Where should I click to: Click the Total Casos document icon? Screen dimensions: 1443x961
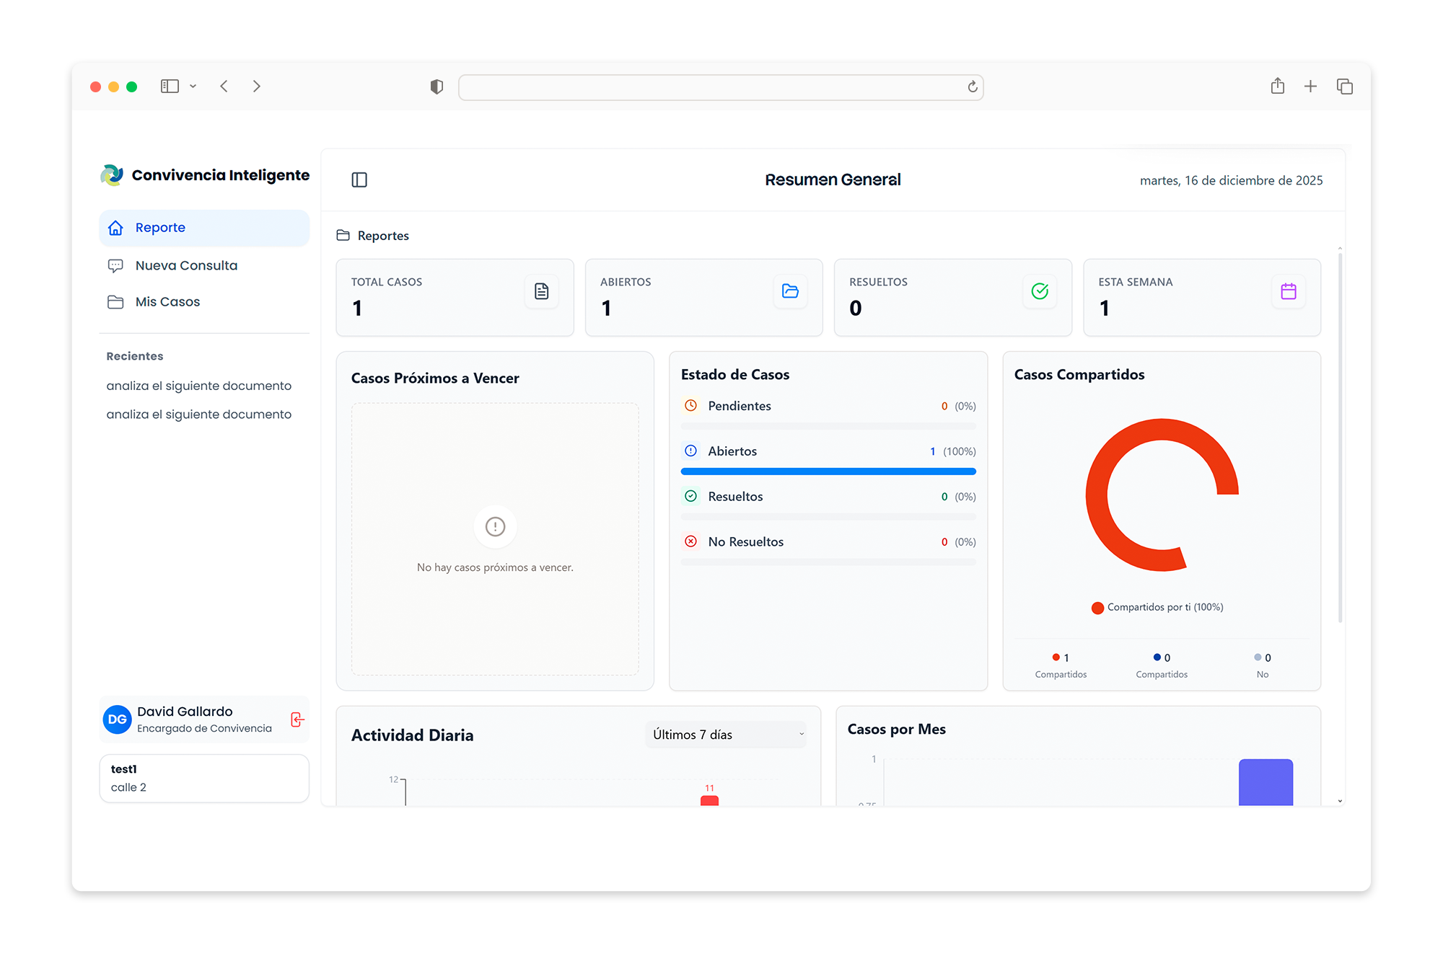(x=541, y=291)
